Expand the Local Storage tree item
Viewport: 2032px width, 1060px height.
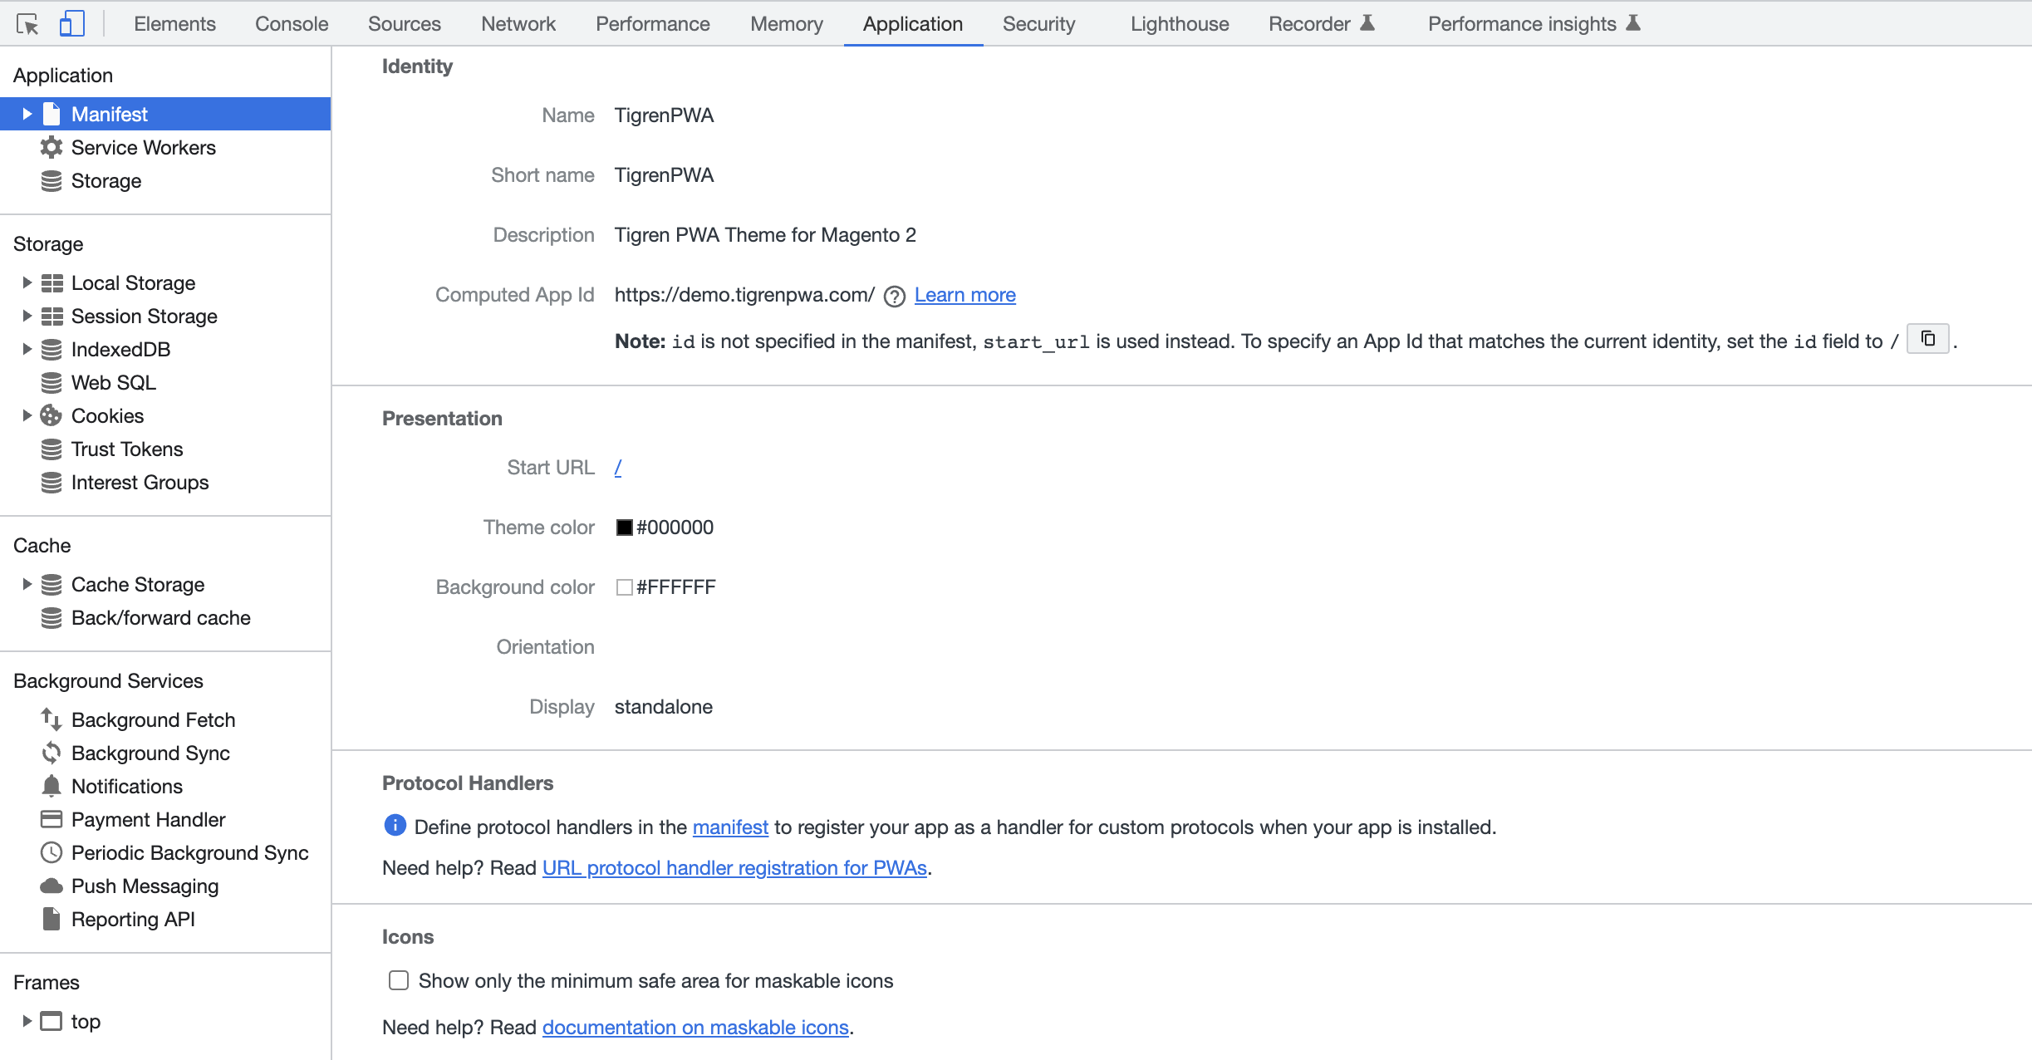point(26,282)
